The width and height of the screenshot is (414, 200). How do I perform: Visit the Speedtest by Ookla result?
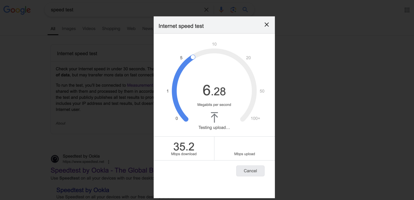pyautogui.click(x=100, y=170)
